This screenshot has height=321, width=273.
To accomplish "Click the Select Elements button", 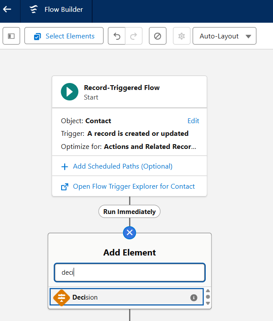I will pos(64,36).
